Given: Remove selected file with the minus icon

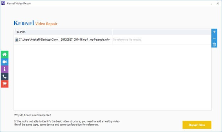Looking at the screenshot, I should click(214, 38).
